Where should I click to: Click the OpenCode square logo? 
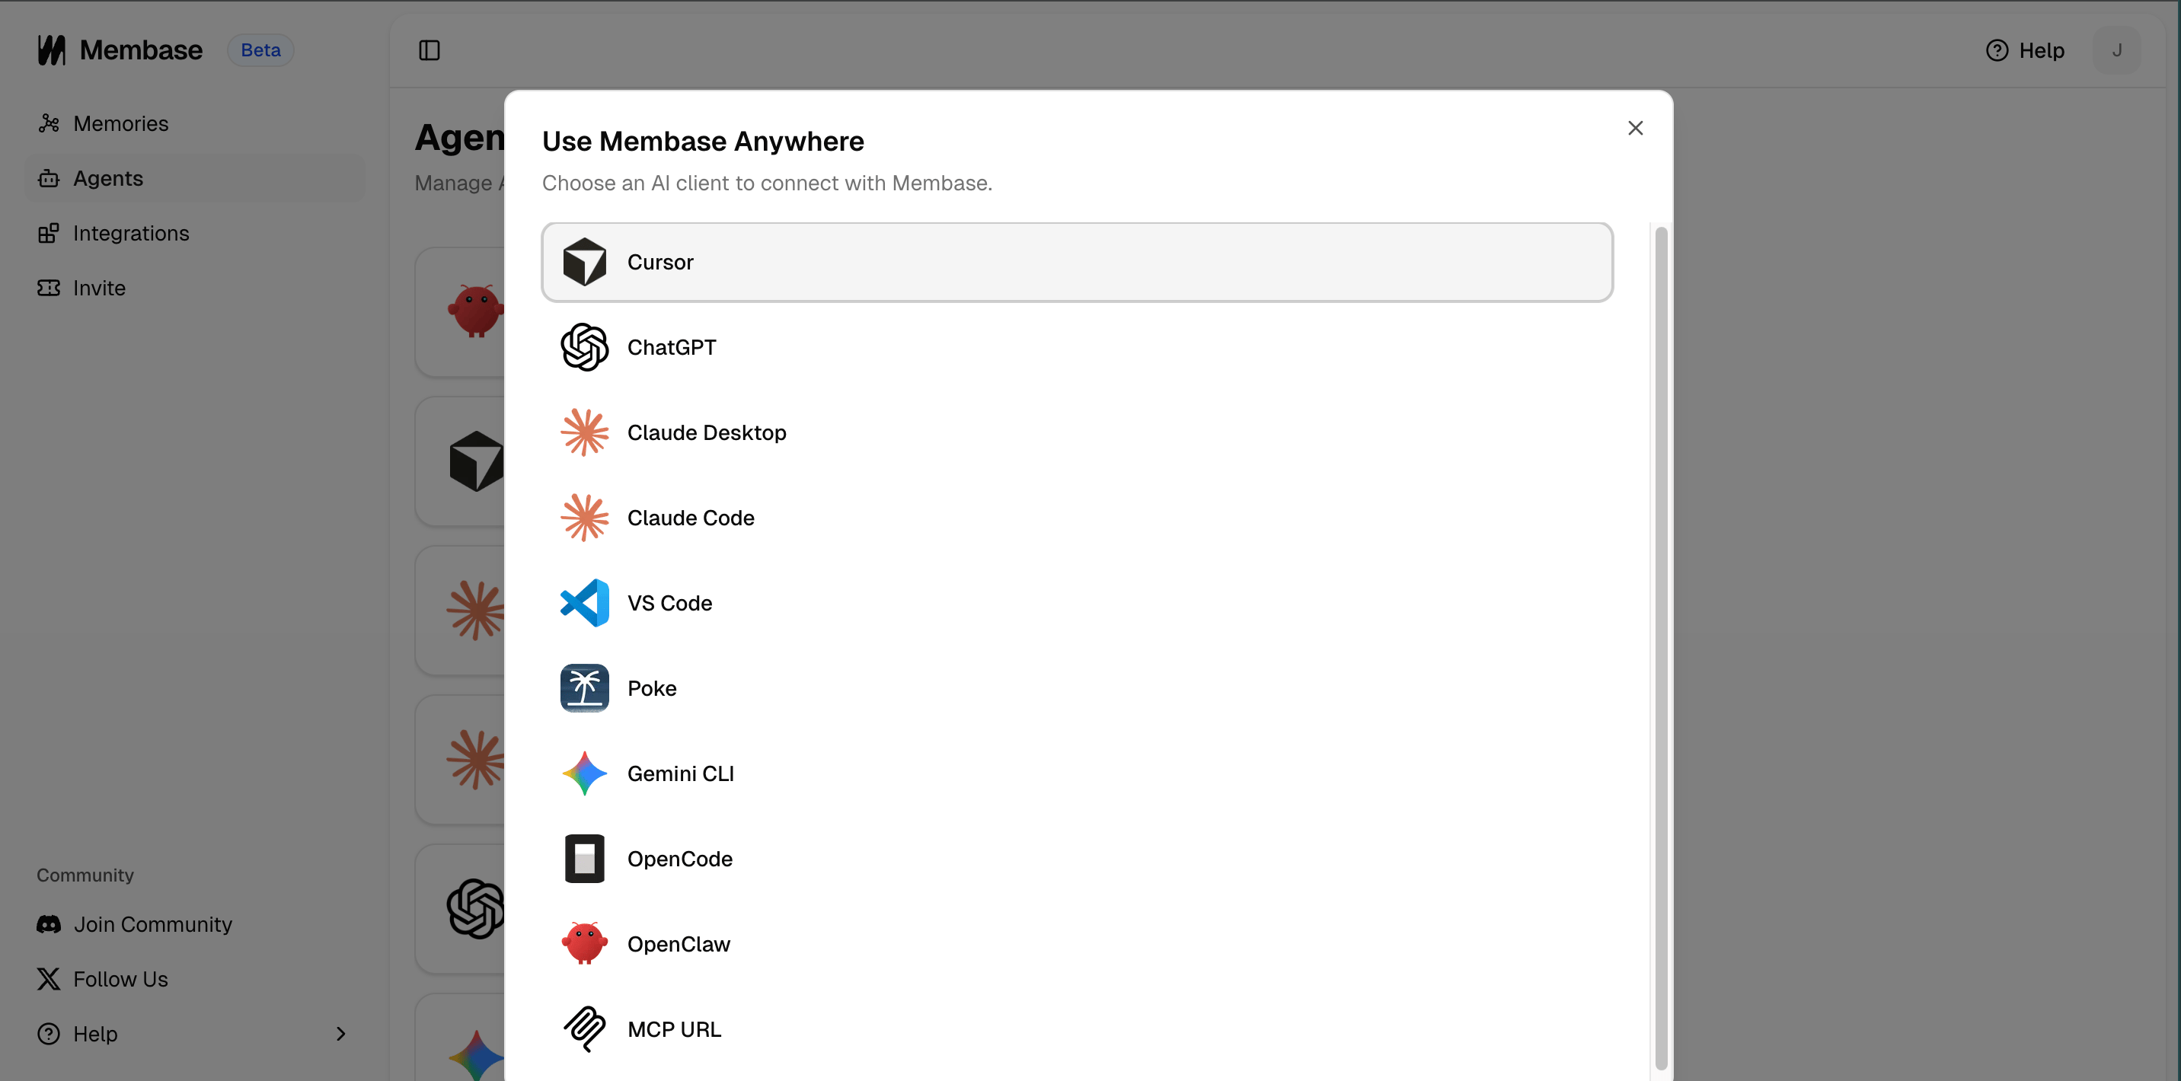[x=584, y=859]
